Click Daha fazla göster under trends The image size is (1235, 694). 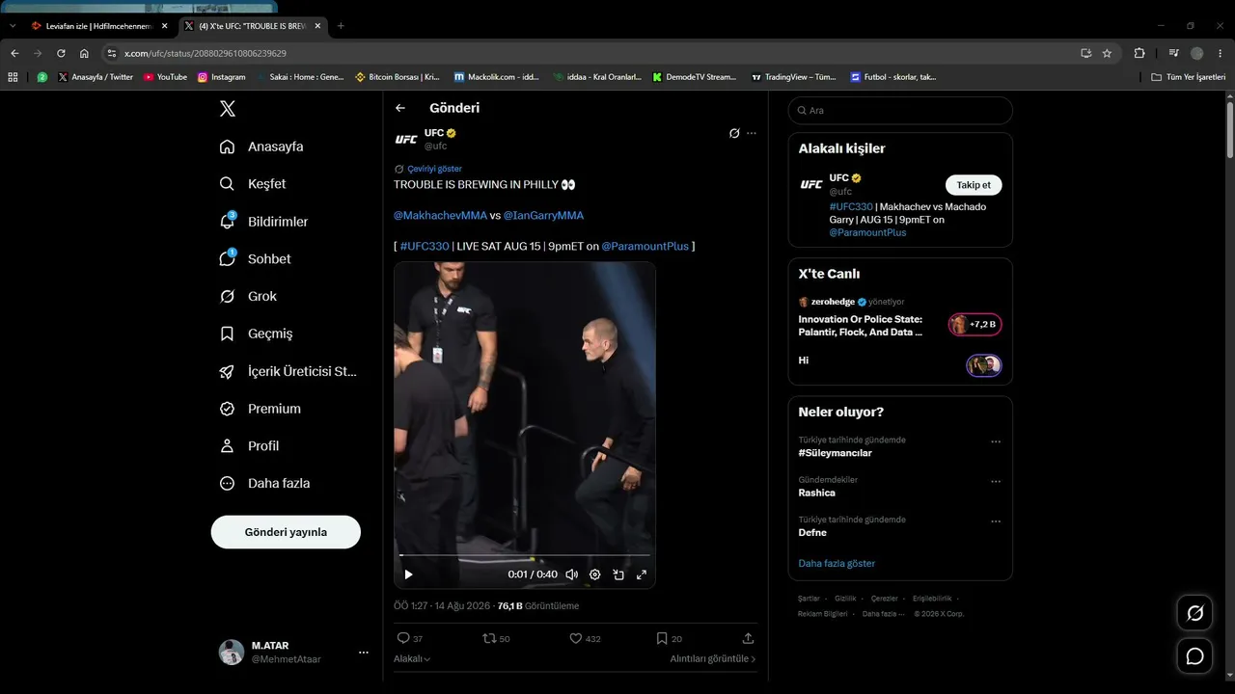coord(837,564)
